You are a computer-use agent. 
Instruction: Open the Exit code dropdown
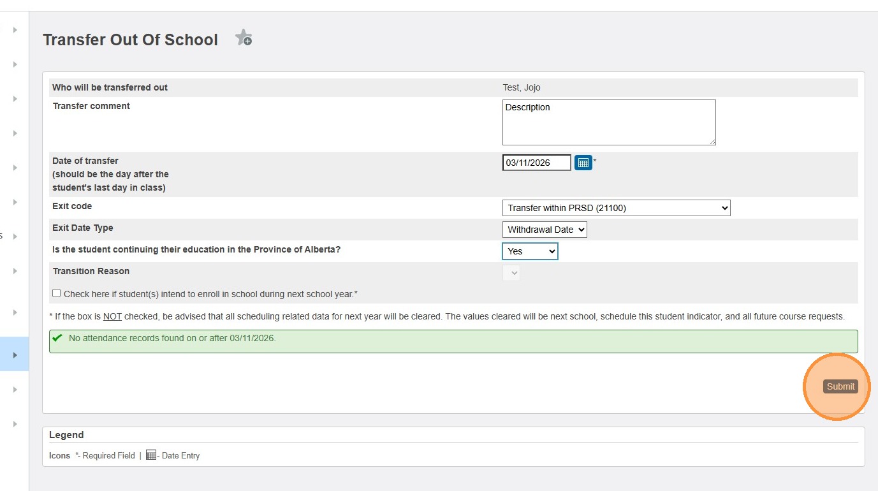(x=616, y=208)
